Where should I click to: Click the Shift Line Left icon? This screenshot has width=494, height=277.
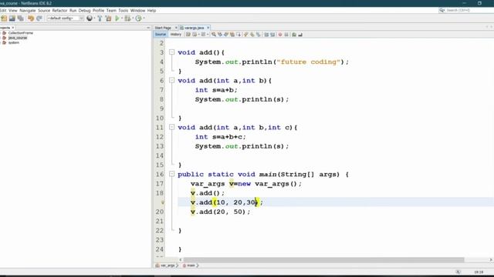(266, 35)
